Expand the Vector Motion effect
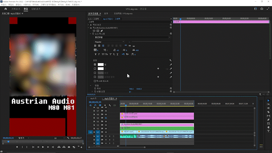Image resolution: width=272 pixels, height=153 pixels. (x=88, y=25)
